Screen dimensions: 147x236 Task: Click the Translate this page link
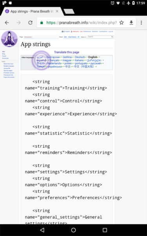pyautogui.click(x=67, y=52)
